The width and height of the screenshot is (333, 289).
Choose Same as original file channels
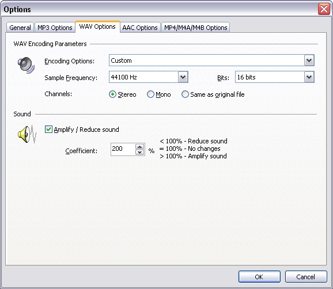pos(185,94)
